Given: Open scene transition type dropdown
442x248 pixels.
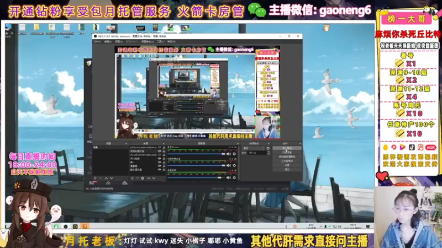Looking at the screenshot, I should coord(254,148).
